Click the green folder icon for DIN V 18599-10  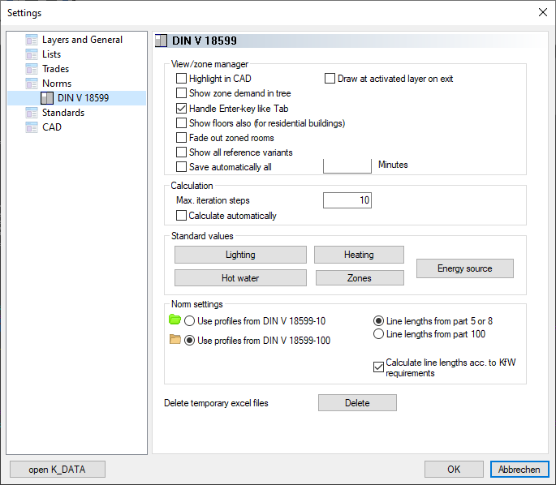(x=175, y=320)
